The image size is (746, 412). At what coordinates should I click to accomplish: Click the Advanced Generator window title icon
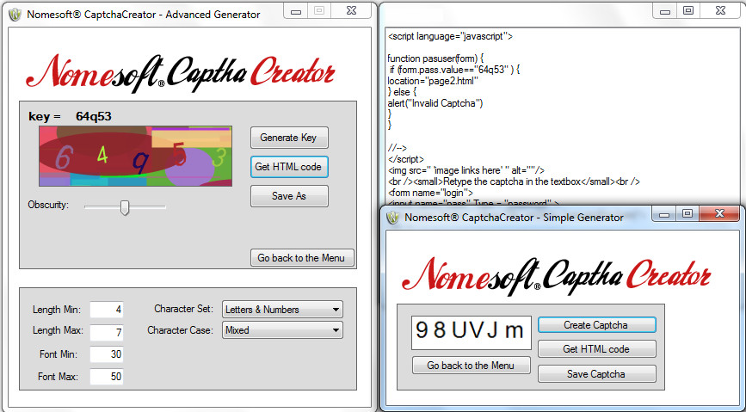click(x=15, y=15)
